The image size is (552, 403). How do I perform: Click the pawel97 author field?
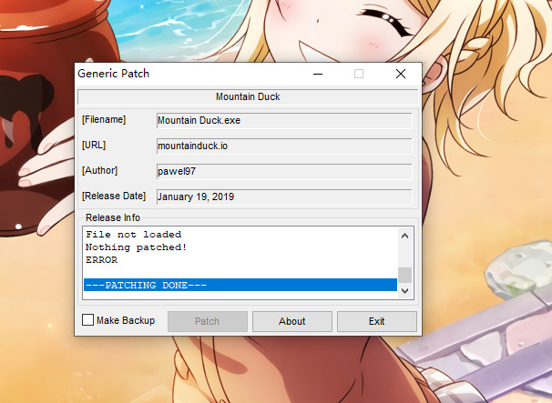pyautogui.click(x=283, y=170)
